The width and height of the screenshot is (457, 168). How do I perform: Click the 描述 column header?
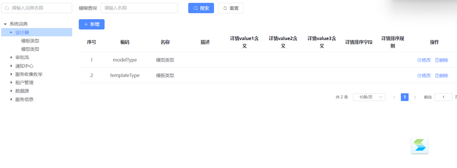tap(205, 42)
